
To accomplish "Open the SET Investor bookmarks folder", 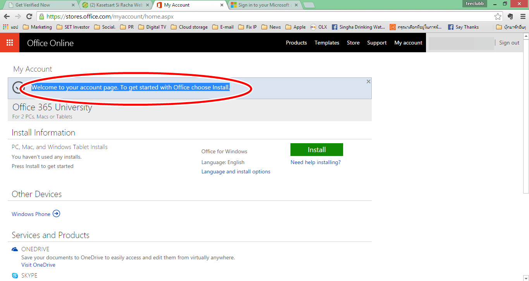I will tap(73, 27).
